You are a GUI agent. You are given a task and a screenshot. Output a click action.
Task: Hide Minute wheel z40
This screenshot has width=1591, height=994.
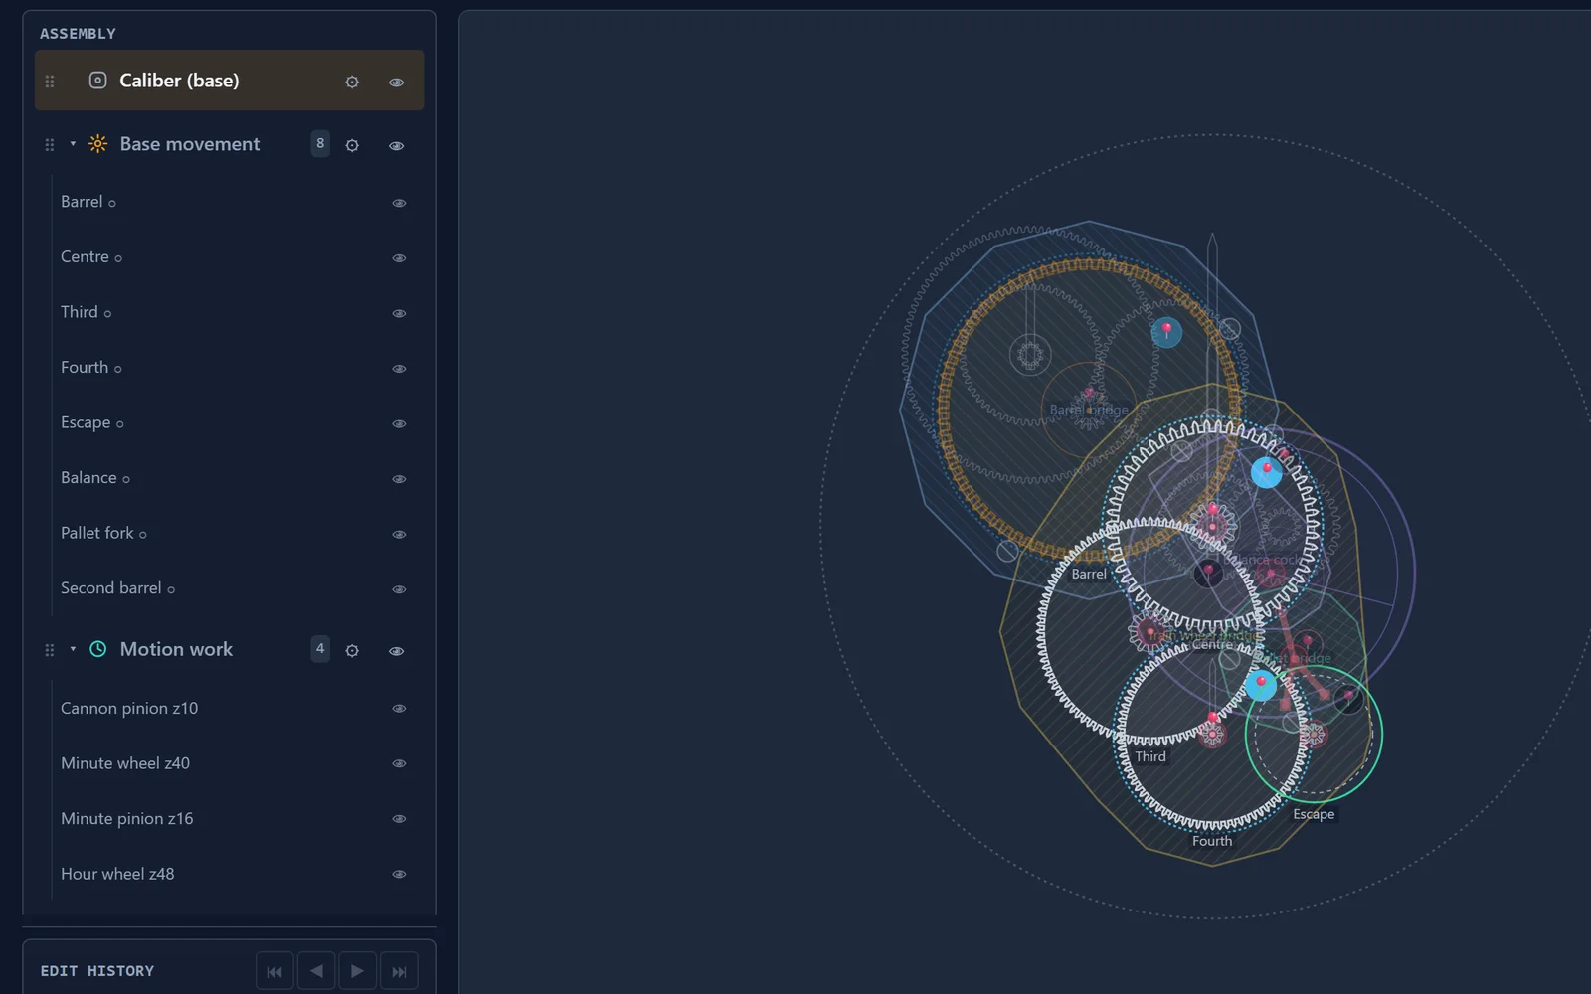pos(399,763)
